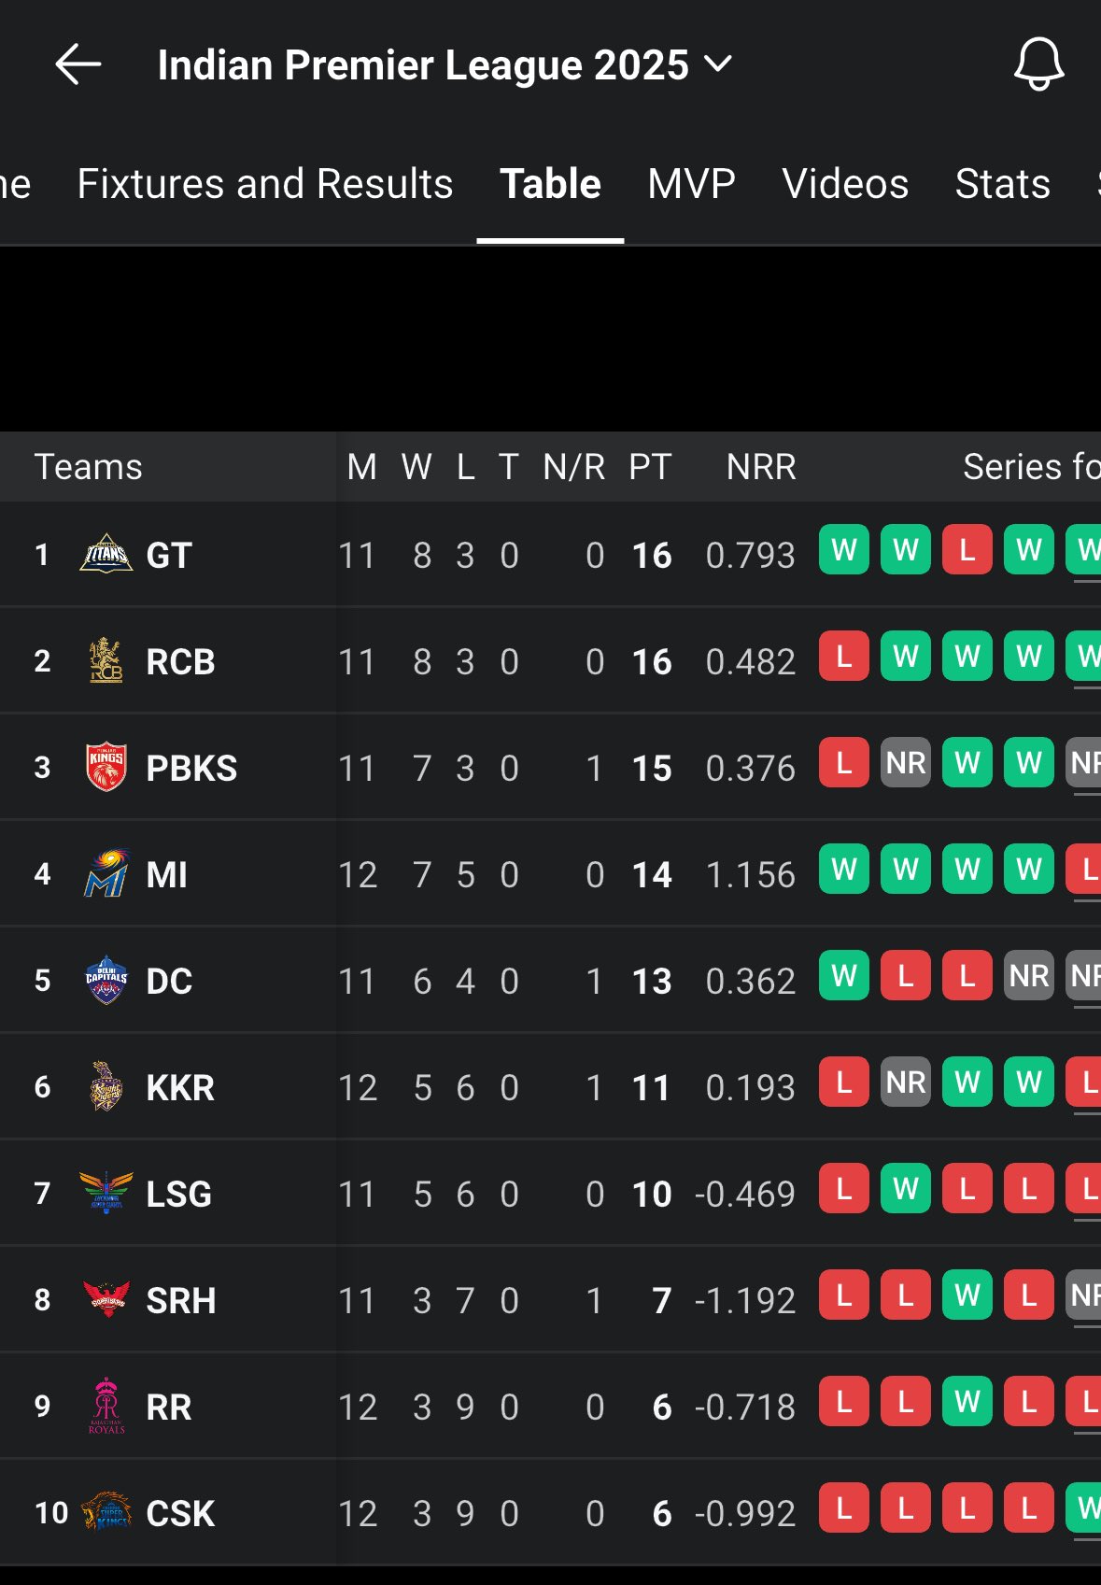
Task: Select the Punjab Kings logo
Action: coord(106,767)
